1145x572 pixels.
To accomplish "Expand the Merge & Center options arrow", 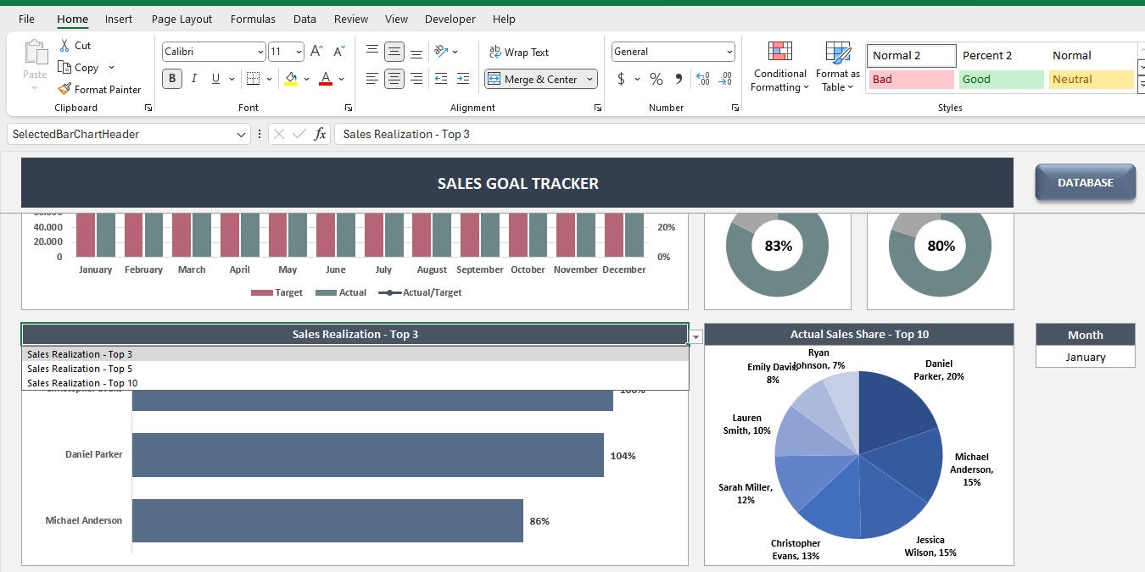I will 590,79.
